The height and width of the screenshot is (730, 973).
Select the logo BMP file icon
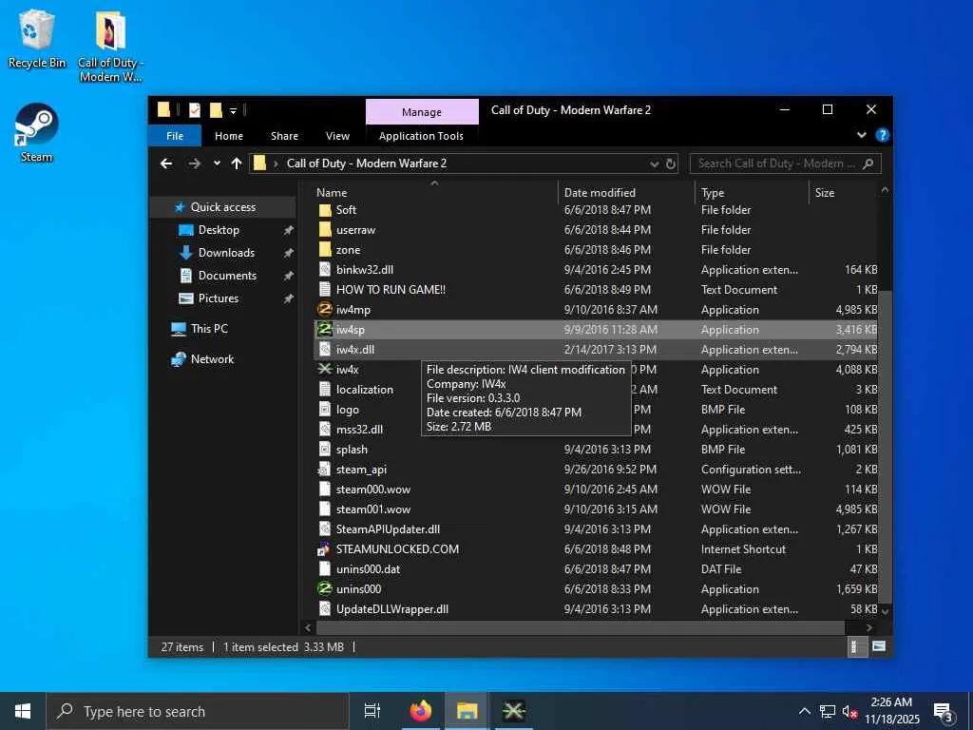(x=325, y=409)
